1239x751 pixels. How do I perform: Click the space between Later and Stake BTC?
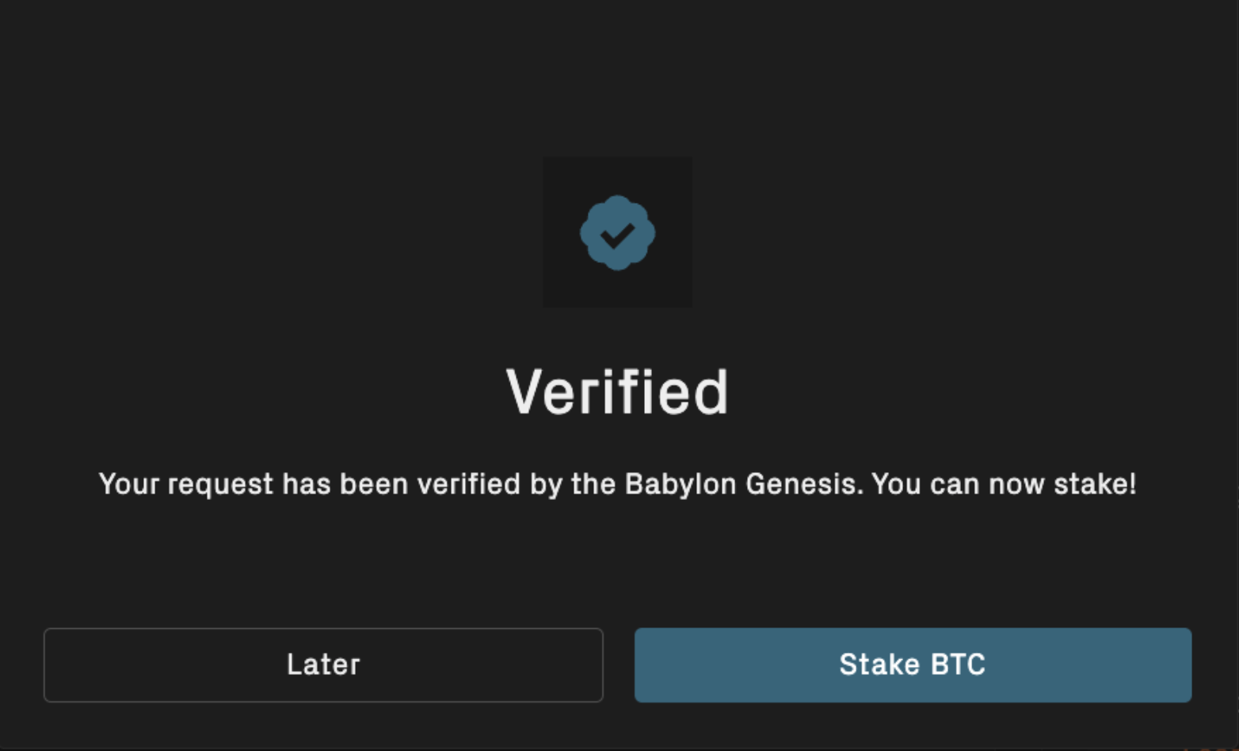(x=619, y=665)
